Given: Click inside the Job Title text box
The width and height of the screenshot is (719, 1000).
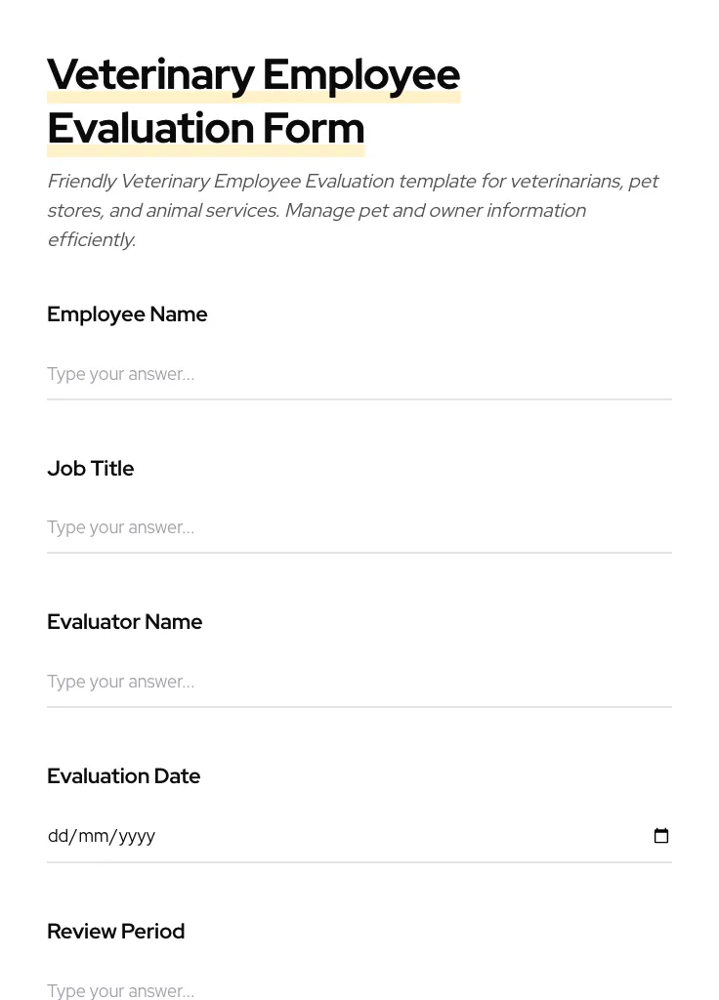Looking at the screenshot, I should pyautogui.click(x=293, y=527).
